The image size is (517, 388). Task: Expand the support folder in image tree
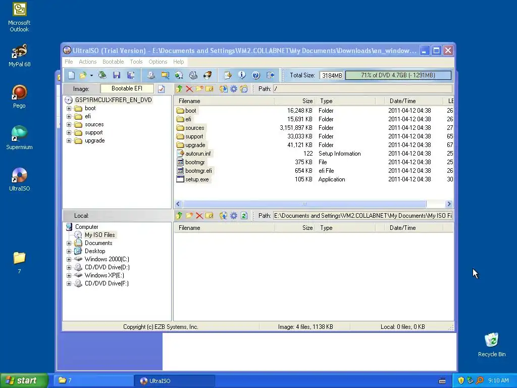pos(69,133)
